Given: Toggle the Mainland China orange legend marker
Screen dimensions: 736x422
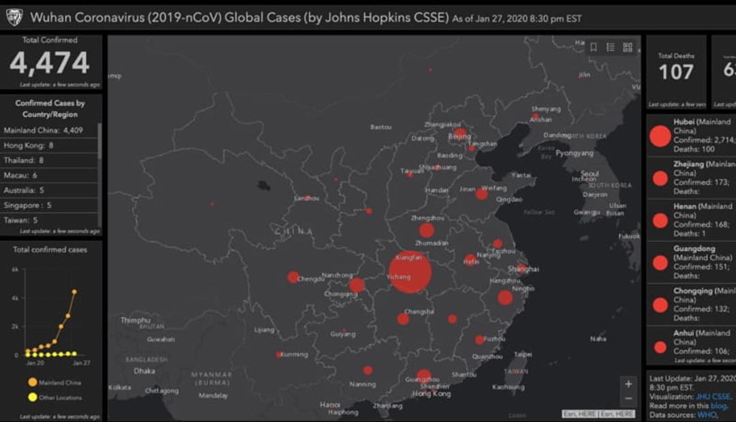Looking at the screenshot, I should click(x=33, y=382).
